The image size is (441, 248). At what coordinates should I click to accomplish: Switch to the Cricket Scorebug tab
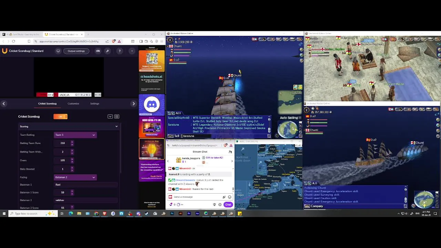point(47,103)
